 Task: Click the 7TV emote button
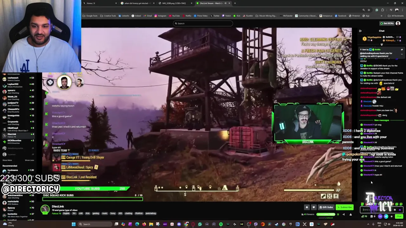[380, 217]
